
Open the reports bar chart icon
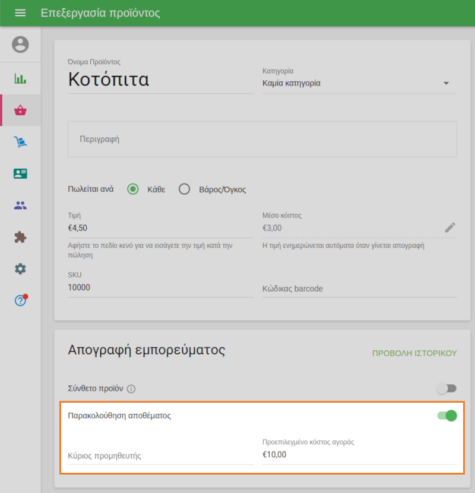20,78
